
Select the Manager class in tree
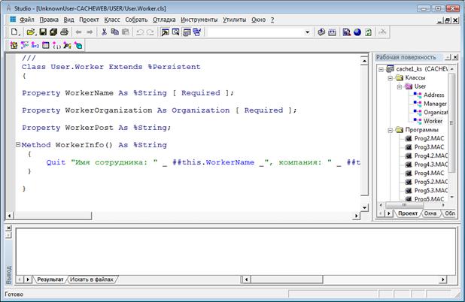435,104
